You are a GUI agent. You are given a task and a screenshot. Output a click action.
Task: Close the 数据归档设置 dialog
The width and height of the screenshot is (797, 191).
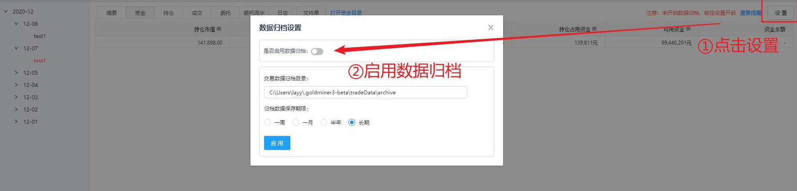pos(490,28)
